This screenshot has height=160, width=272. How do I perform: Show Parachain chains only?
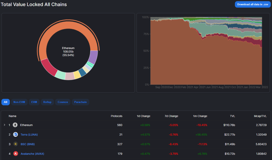80,102
